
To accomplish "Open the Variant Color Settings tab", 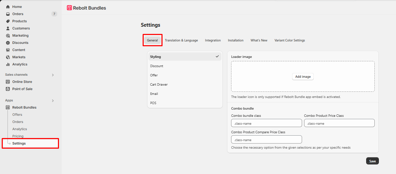I will click(x=290, y=40).
